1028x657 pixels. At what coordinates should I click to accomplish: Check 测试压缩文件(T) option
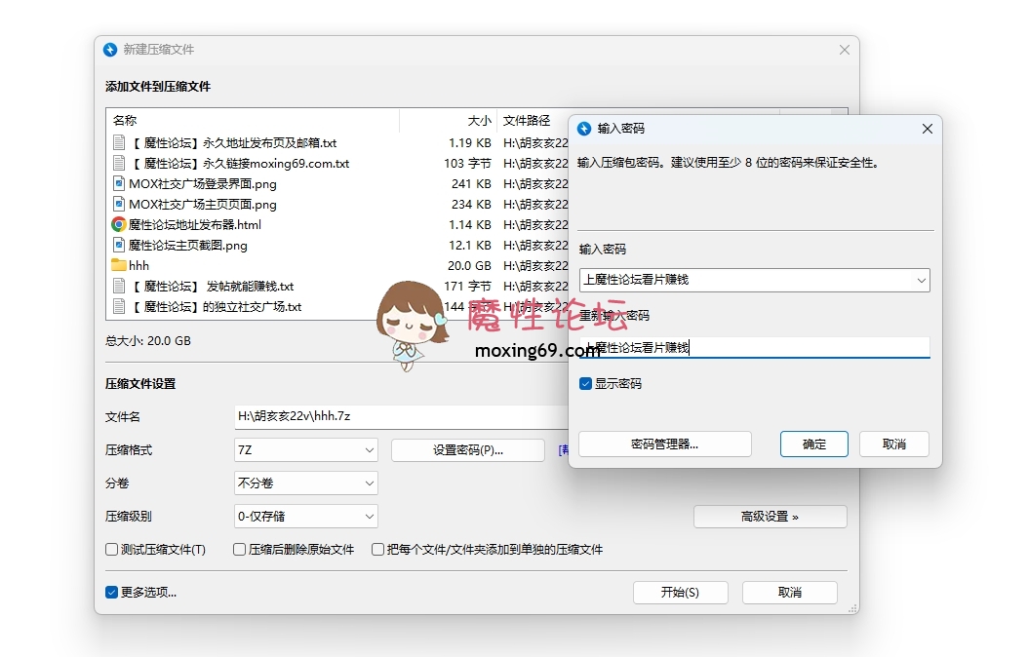tap(111, 550)
